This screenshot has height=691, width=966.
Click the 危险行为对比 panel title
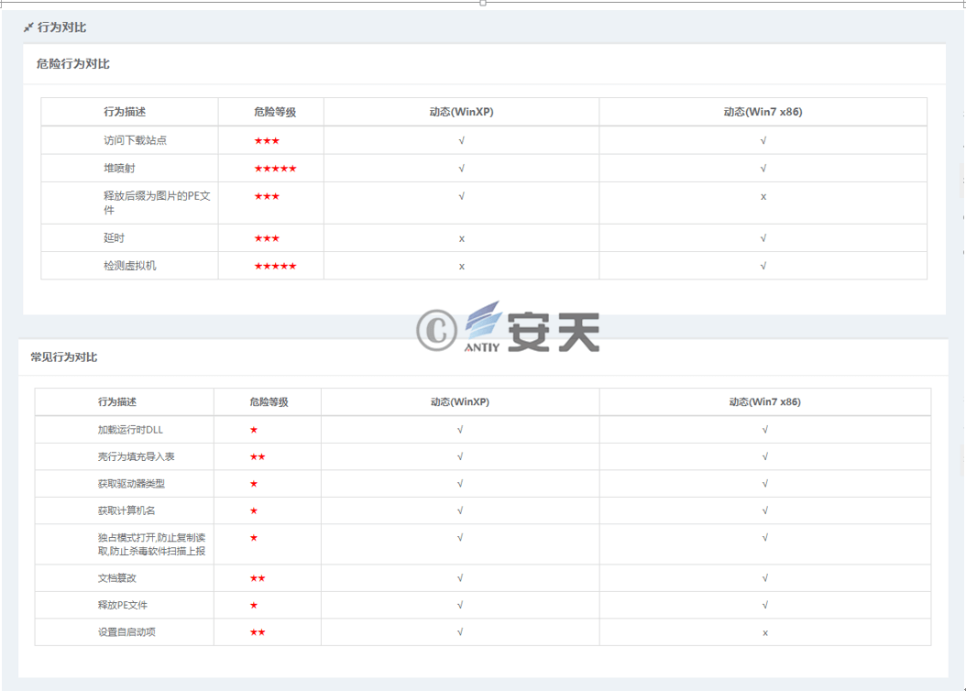click(72, 63)
